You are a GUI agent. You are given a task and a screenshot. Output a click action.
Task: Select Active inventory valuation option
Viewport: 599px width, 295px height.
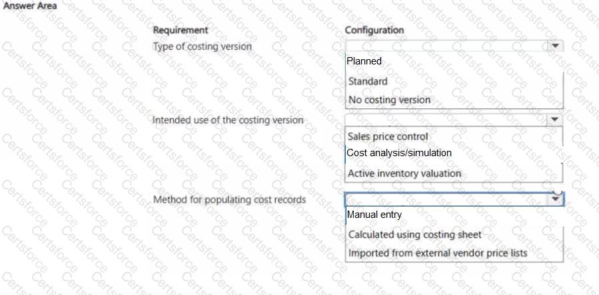(x=404, y=173)
